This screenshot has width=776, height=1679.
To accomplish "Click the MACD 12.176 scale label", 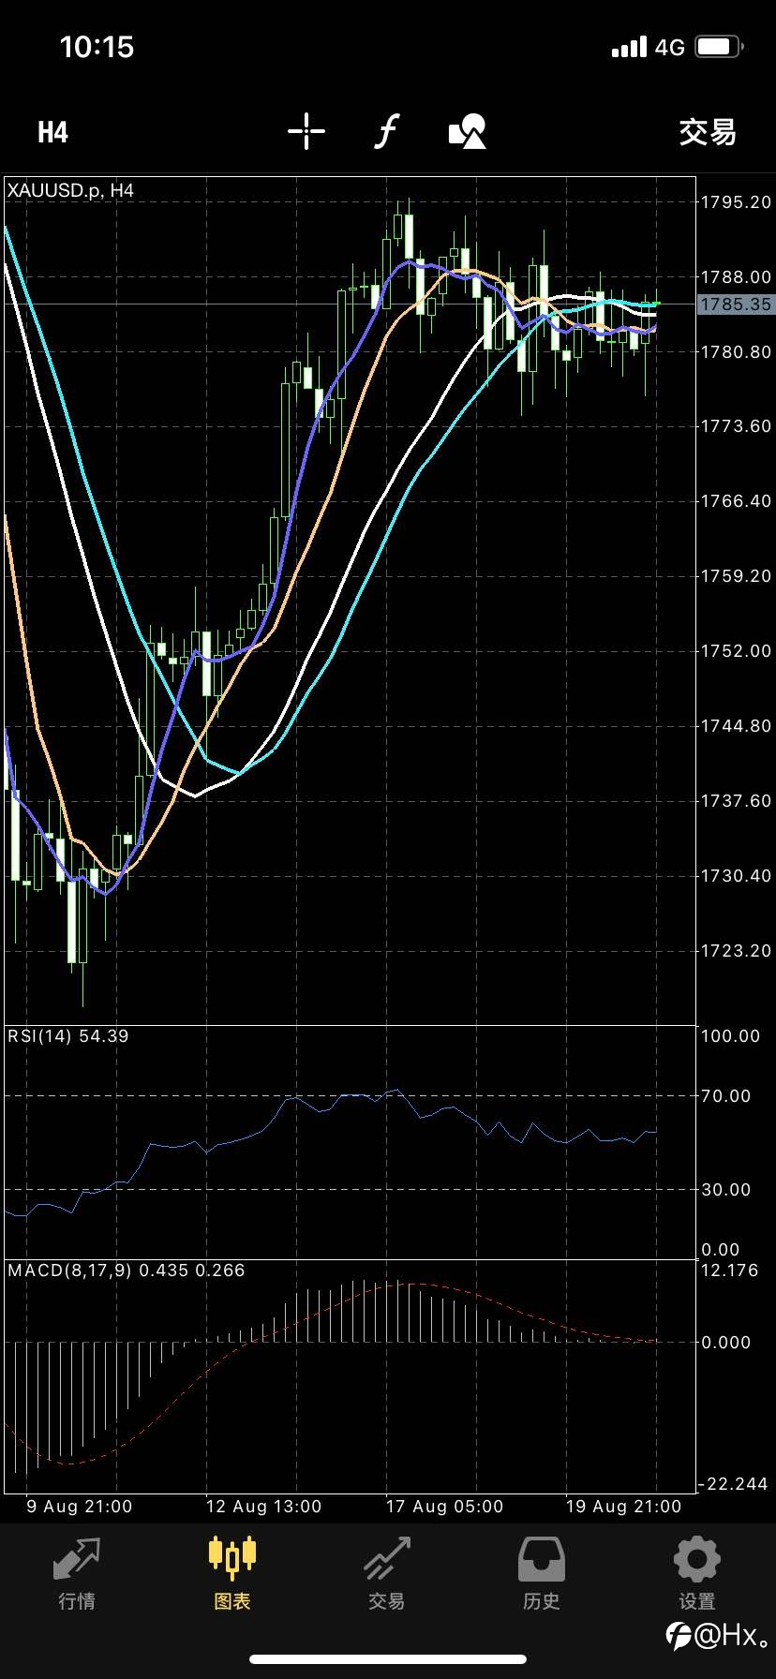I will (731, 1270).
